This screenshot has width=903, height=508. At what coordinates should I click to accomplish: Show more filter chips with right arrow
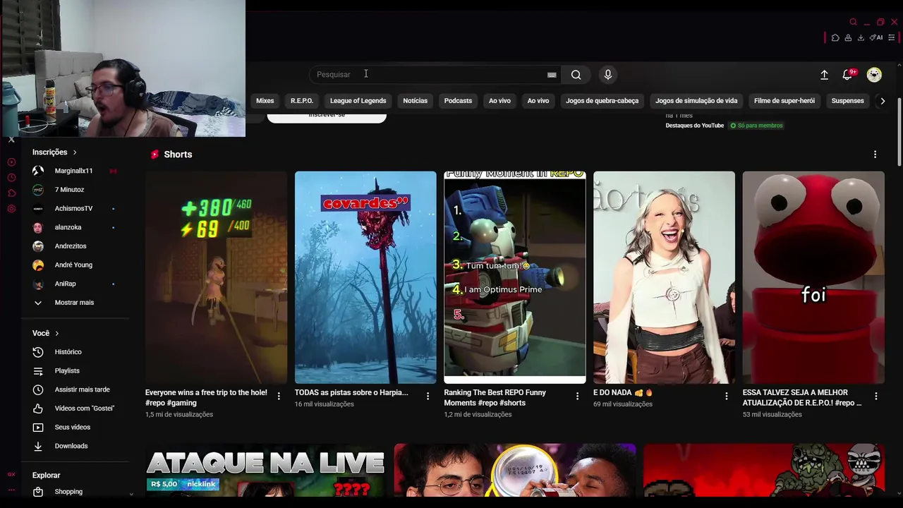882,101
